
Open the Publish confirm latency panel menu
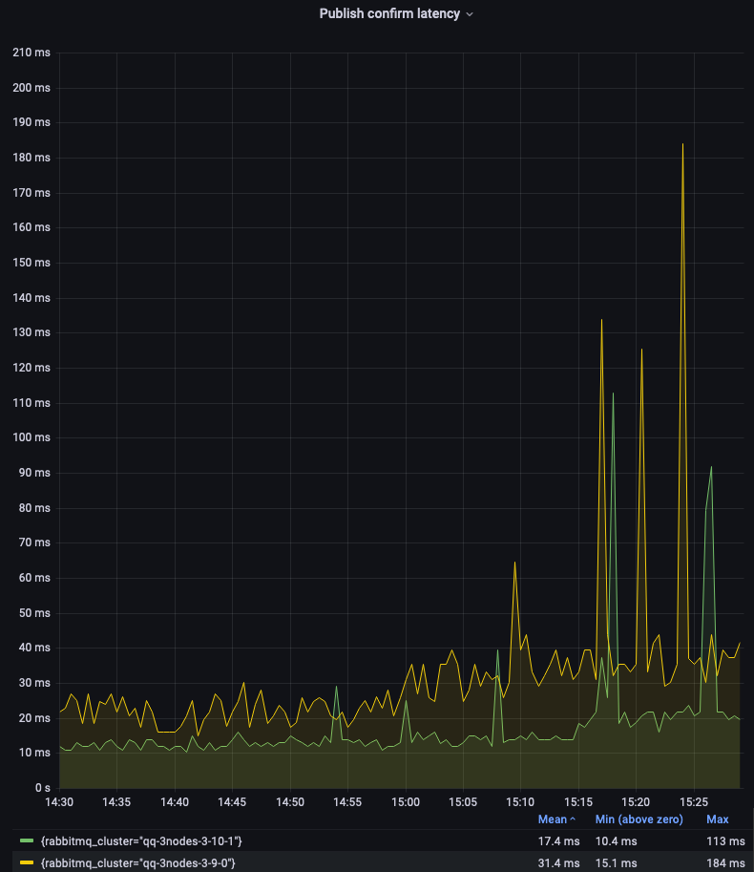point(389,14)
